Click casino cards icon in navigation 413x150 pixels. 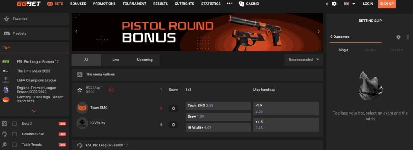pyautogui.click(x=241, y=4)
